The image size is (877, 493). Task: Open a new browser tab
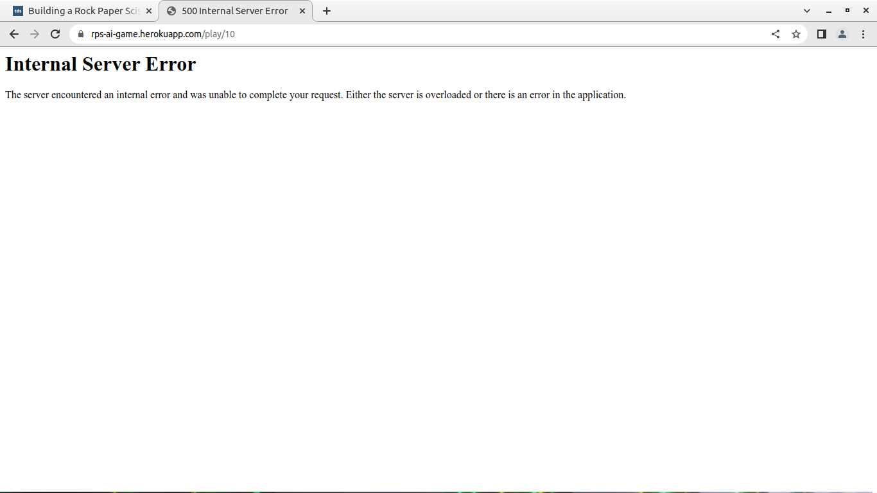pos(327,11)
